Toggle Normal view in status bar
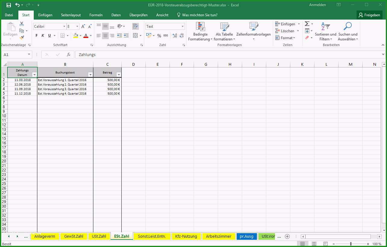This screenshot has width=387, height=247. (303, 244)
